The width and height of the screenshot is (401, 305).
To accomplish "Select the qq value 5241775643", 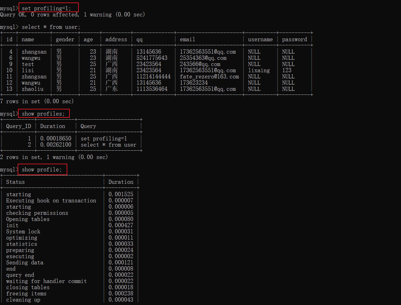I will (x=152, y=58).
